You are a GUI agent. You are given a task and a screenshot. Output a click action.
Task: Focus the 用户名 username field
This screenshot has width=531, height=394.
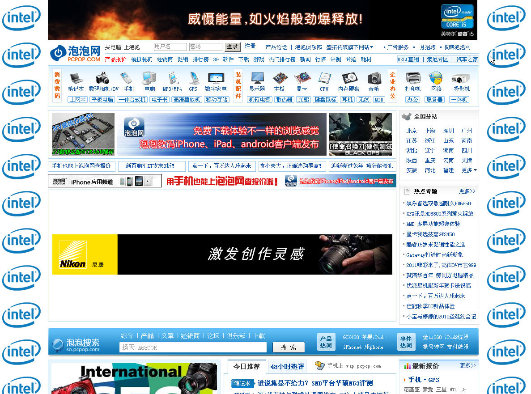(170, 47)
